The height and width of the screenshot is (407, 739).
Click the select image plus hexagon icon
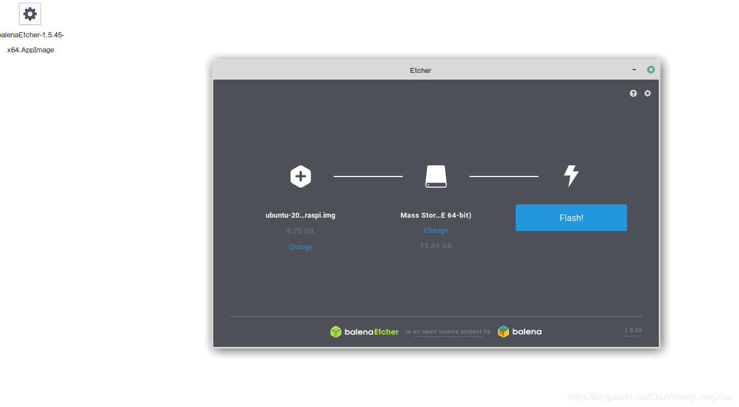[x=301, y=176]
